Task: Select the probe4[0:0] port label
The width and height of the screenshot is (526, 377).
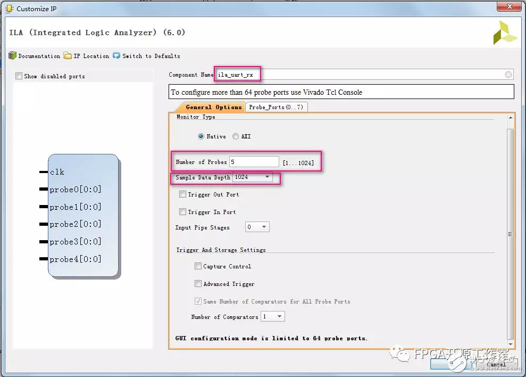Action: tap(76, 259)
